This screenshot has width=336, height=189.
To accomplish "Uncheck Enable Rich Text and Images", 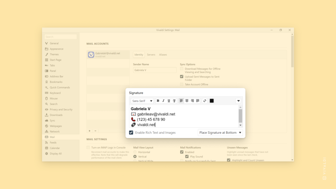I will click(x=131, y=133).
